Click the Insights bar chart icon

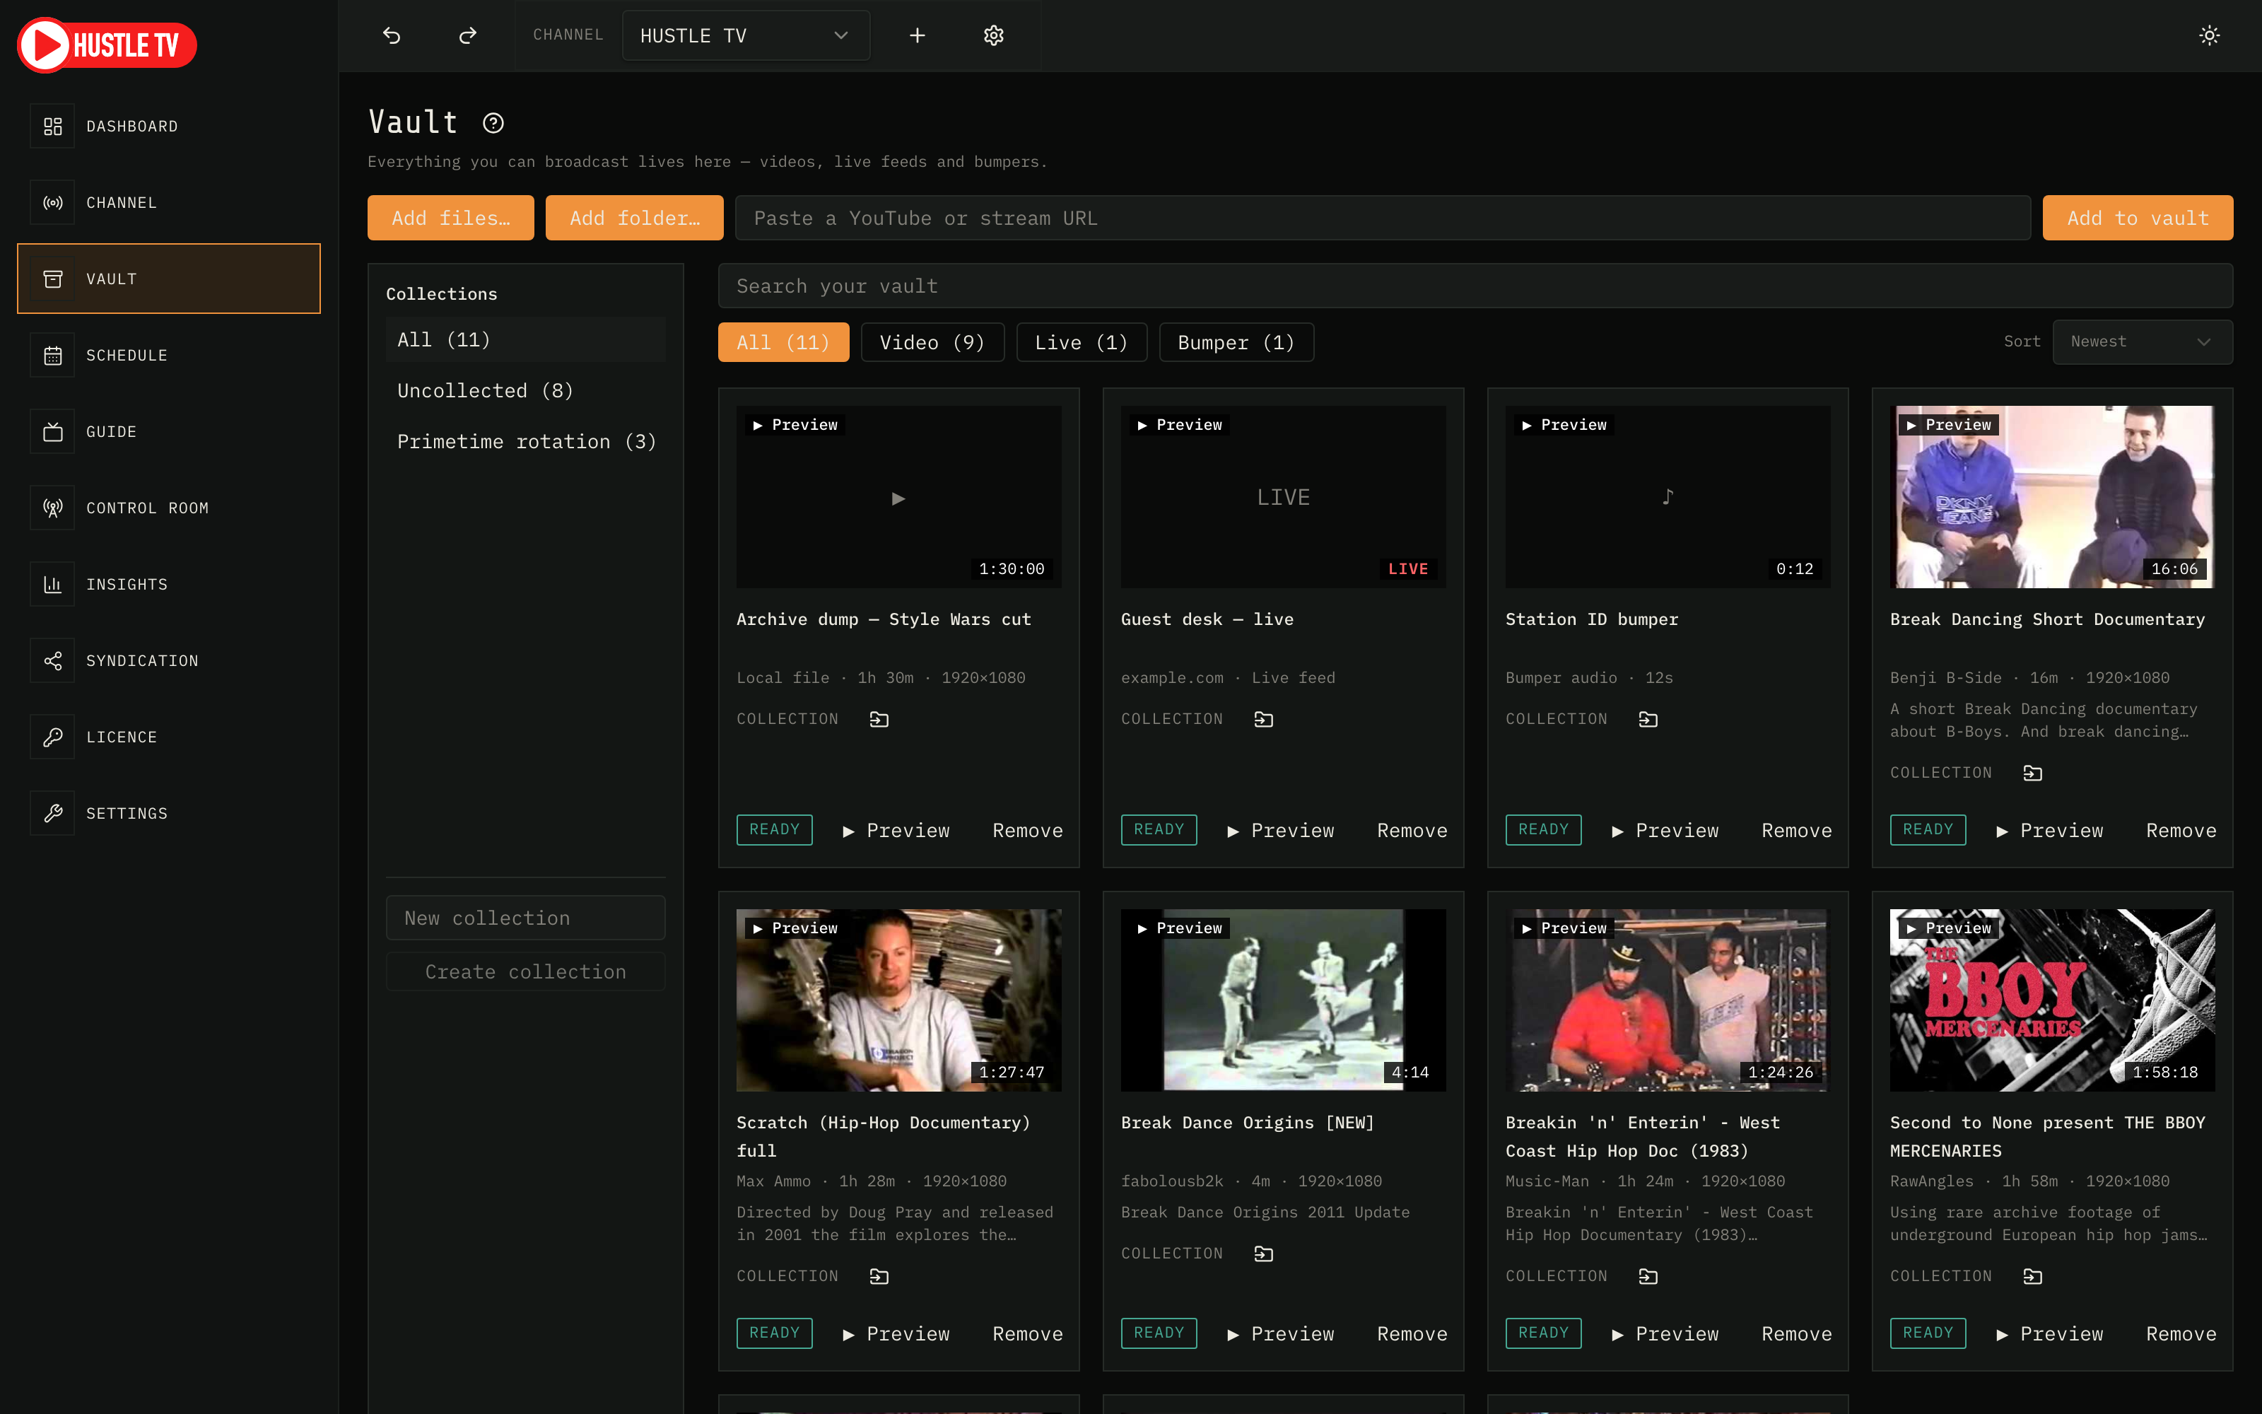tap(52, 585)
